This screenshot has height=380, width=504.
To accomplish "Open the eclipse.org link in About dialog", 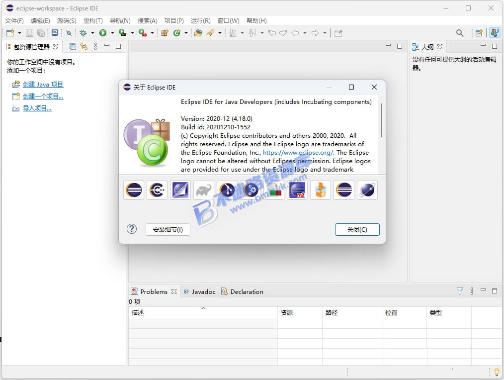I will pyautogui.click(x=299, y=153).
